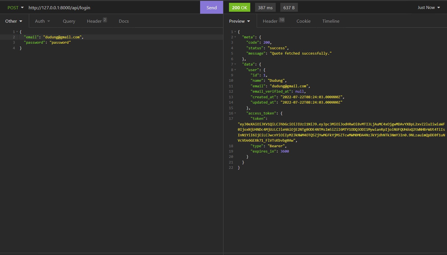Click the 637 B response size tag
The width and height of the screenshot is (447, 255).
pyautogui.click(x=289, y=8)
